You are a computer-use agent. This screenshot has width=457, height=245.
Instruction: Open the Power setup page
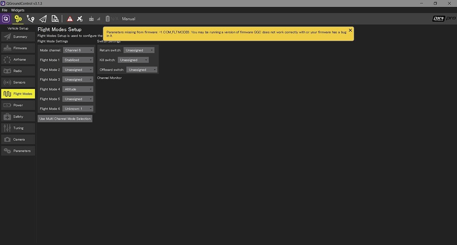(x=18, y=105)
